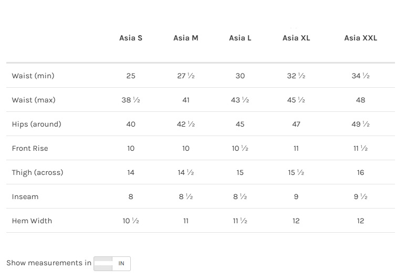The image size is (405, 280).
Task: Select the Inseam row label
Action: [25, 196]
